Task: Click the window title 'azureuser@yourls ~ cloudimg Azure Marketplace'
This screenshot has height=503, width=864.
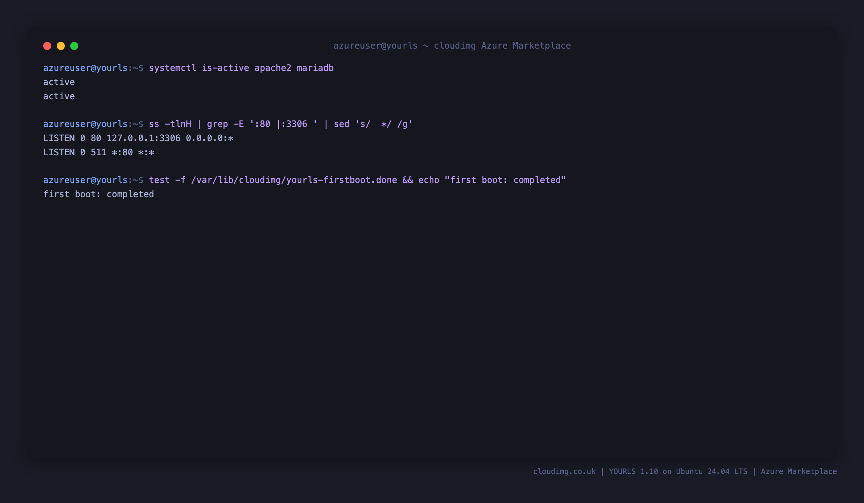Action: (452, 46)
